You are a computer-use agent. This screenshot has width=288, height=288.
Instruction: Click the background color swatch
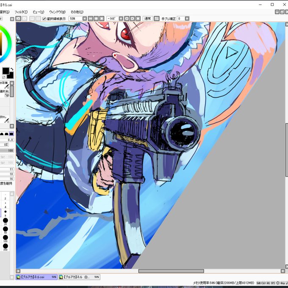click(11, 75)
